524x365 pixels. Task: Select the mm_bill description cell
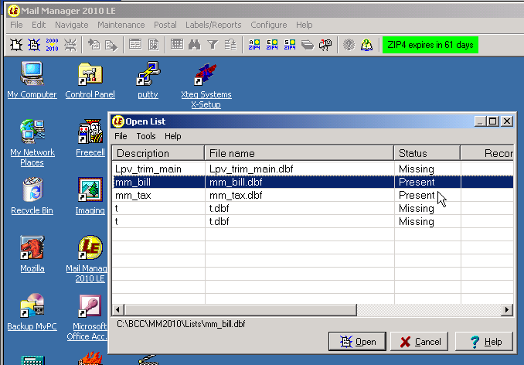[x=158, y=182]
